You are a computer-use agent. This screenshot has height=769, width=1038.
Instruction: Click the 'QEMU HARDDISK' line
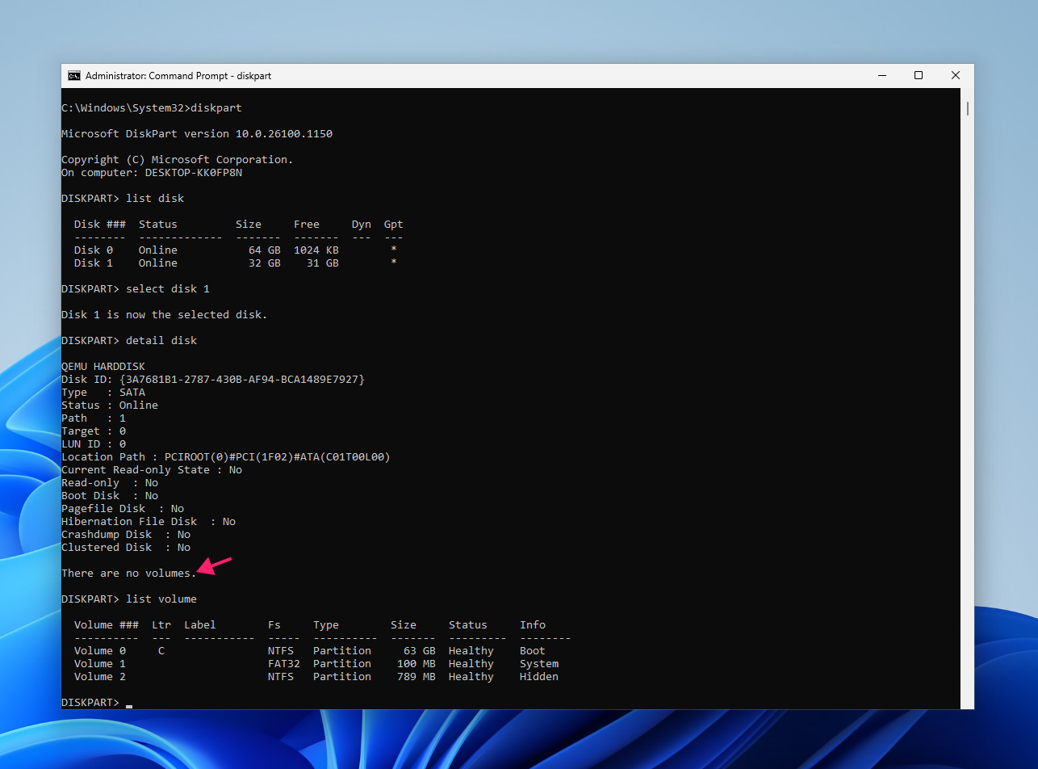[x=103, y=366]
